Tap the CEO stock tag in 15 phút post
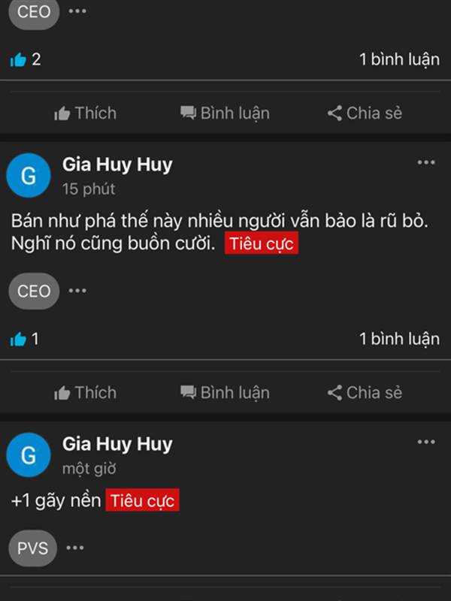Image resolution: width=451 pixels, height=601 pixels. pyautogui.click(x=34, y=291)
